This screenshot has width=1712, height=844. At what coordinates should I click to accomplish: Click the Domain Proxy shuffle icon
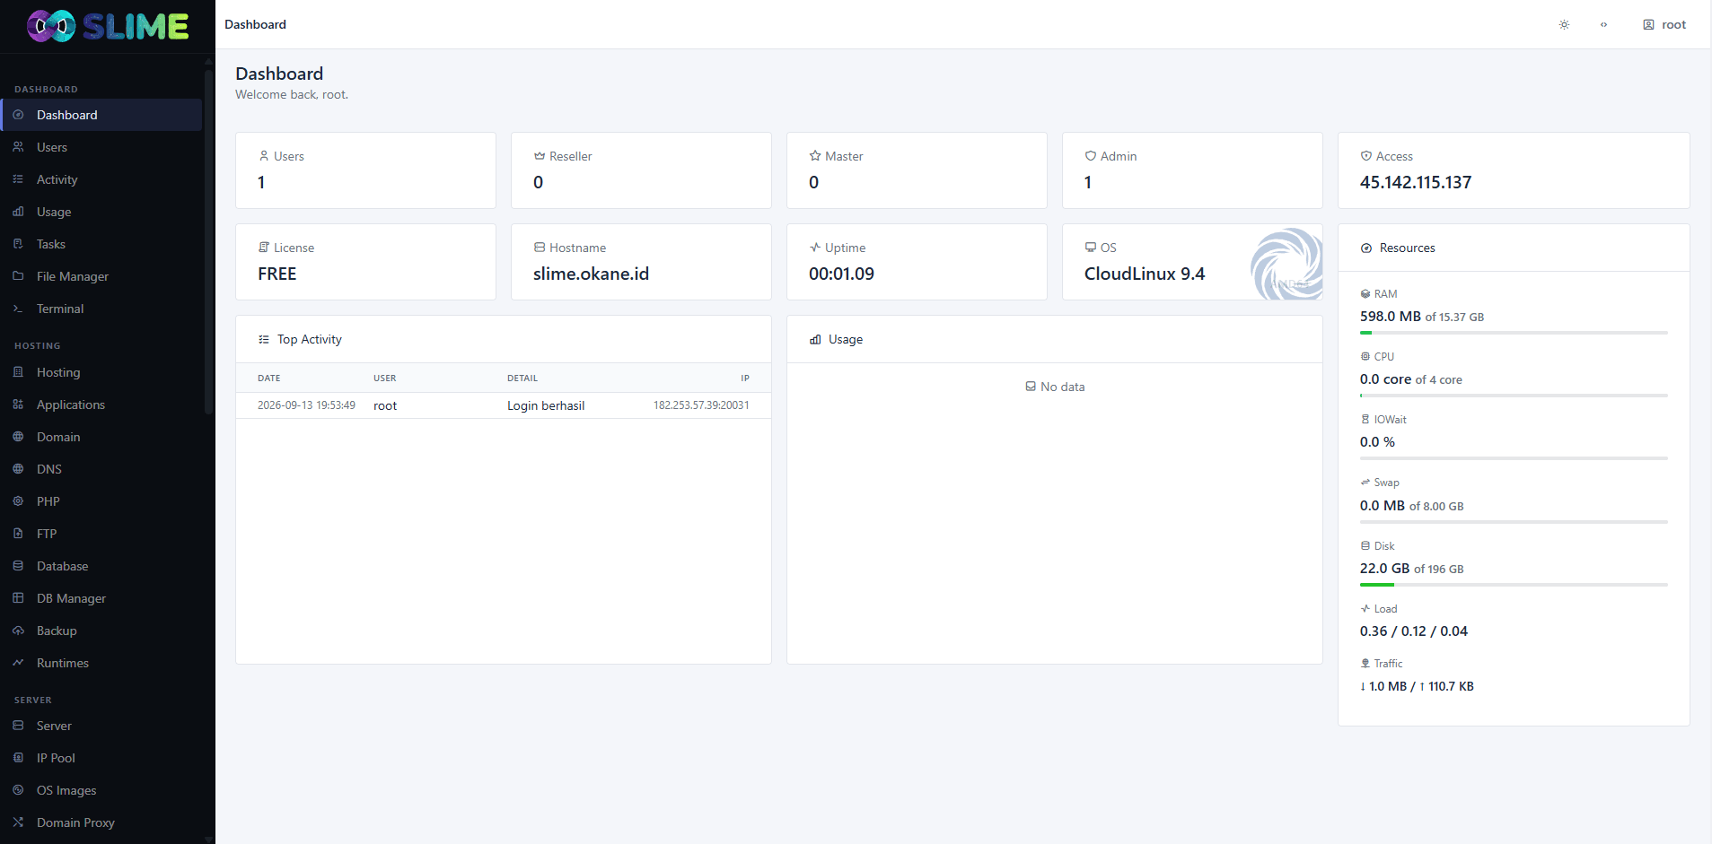coord(18,822)
